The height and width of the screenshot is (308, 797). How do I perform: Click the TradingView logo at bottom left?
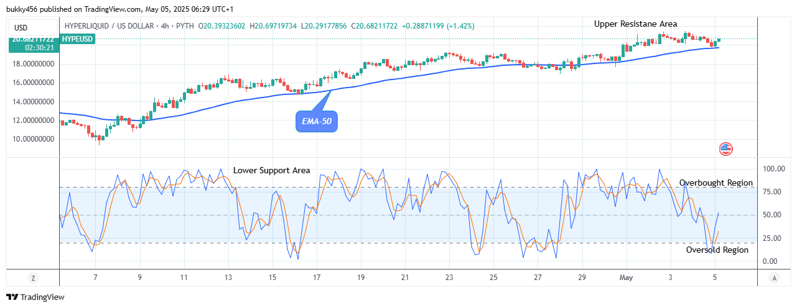(35, 297)
